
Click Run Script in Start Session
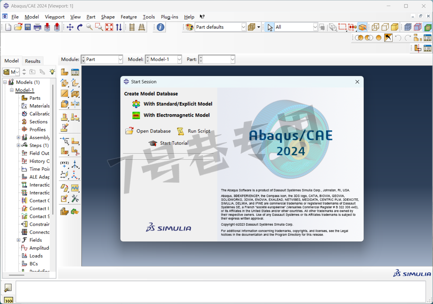pyautogui.click(x=194, y=131)
